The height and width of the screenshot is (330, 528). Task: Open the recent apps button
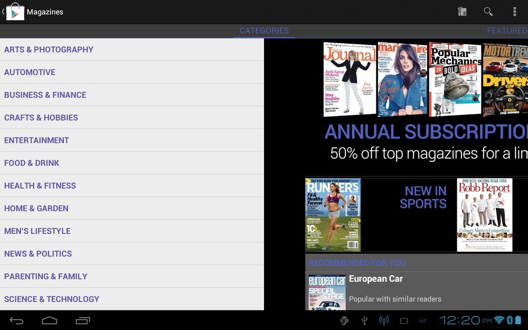tap(83, 321)
